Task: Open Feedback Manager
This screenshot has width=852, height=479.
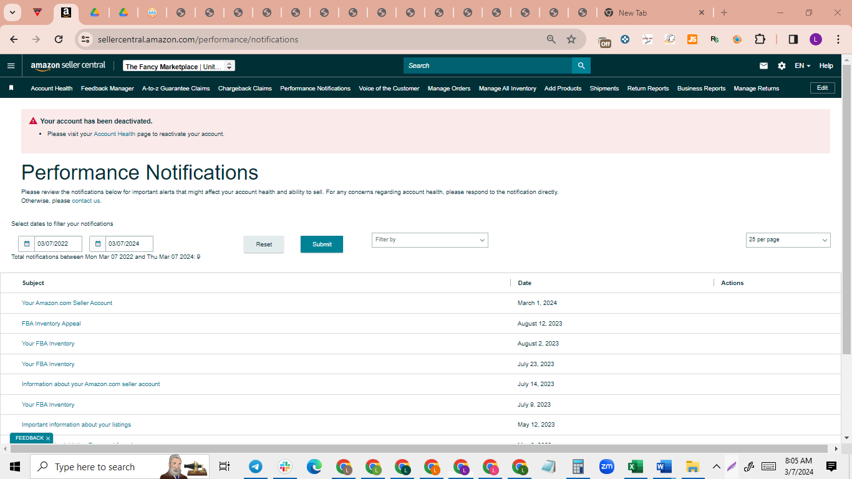Action: (x=107, y=89)
